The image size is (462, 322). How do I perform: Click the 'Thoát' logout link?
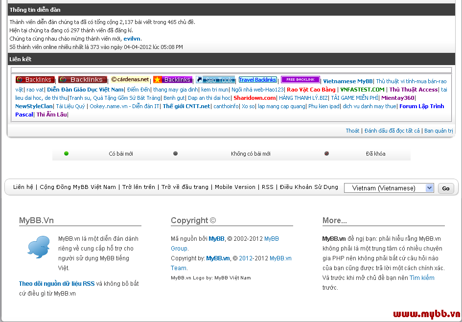point(352,131)
